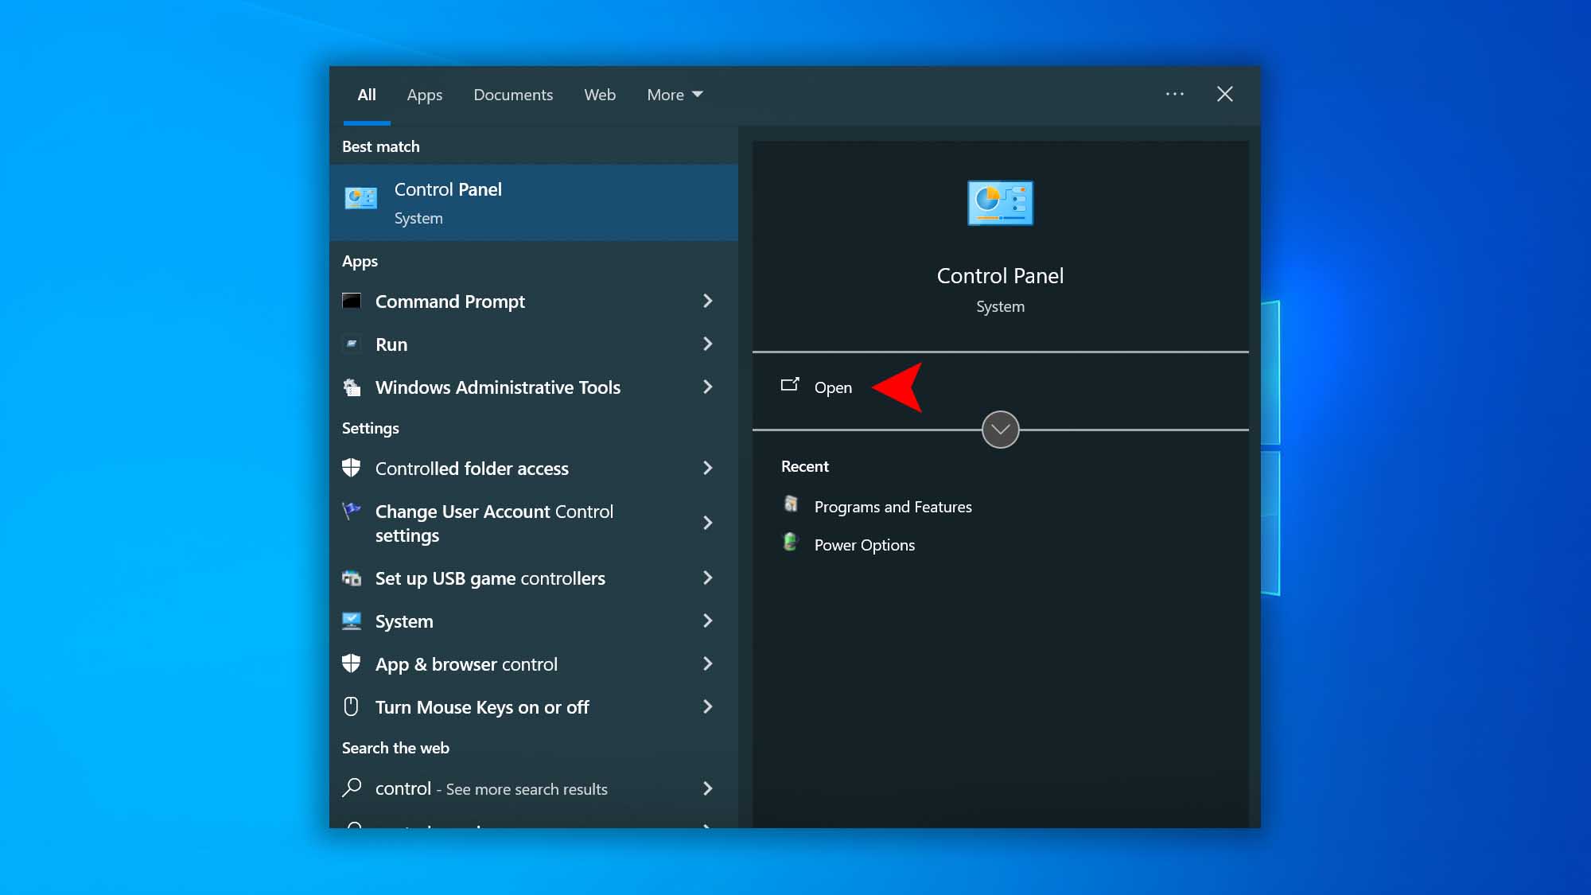
Task: Click control - See more search results
Action: 491,788
